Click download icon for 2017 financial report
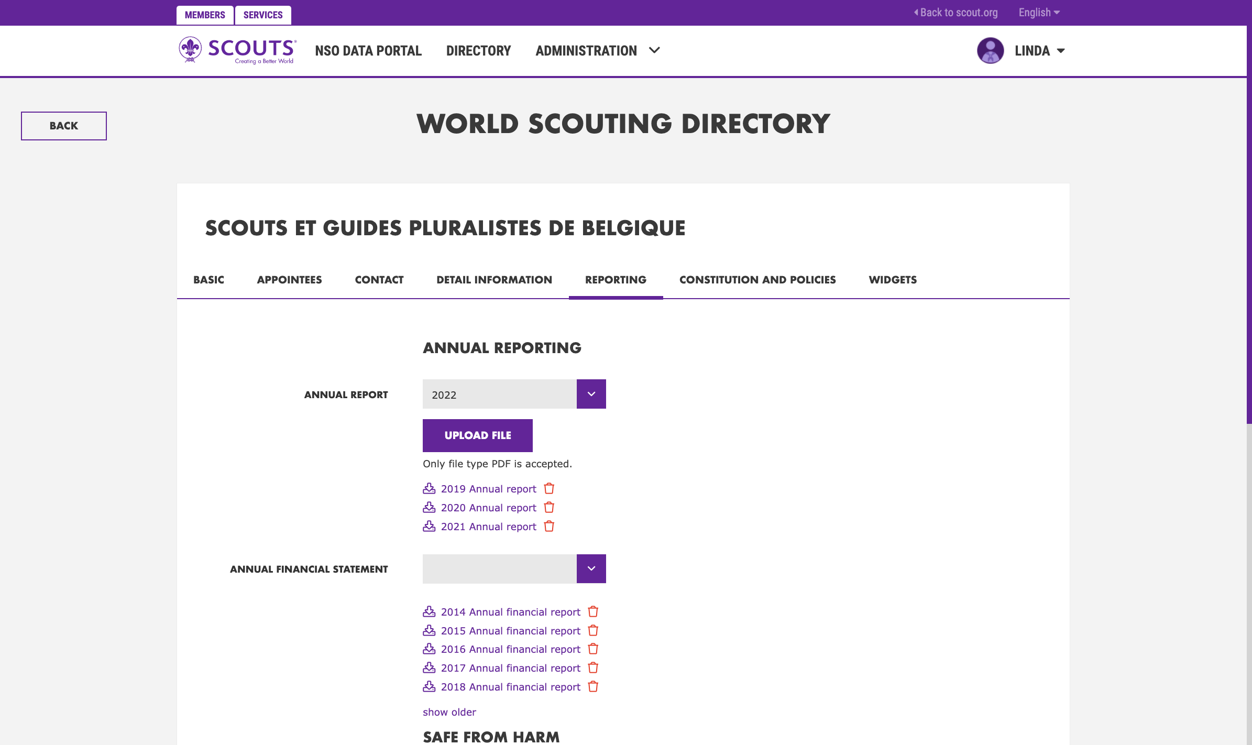Image resolution: width=1252 pixels, height=745 pixels. (x=429, y=667)
